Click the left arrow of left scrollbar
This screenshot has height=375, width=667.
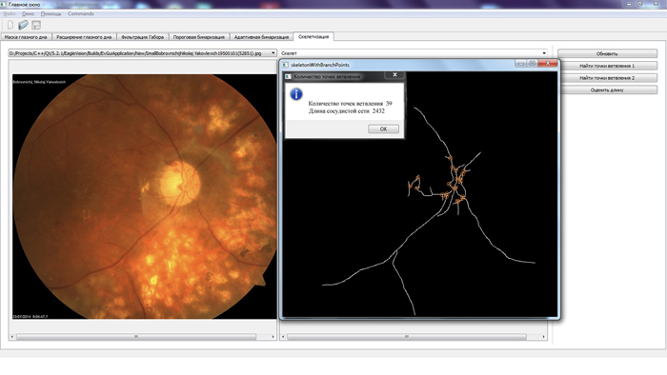11,337
